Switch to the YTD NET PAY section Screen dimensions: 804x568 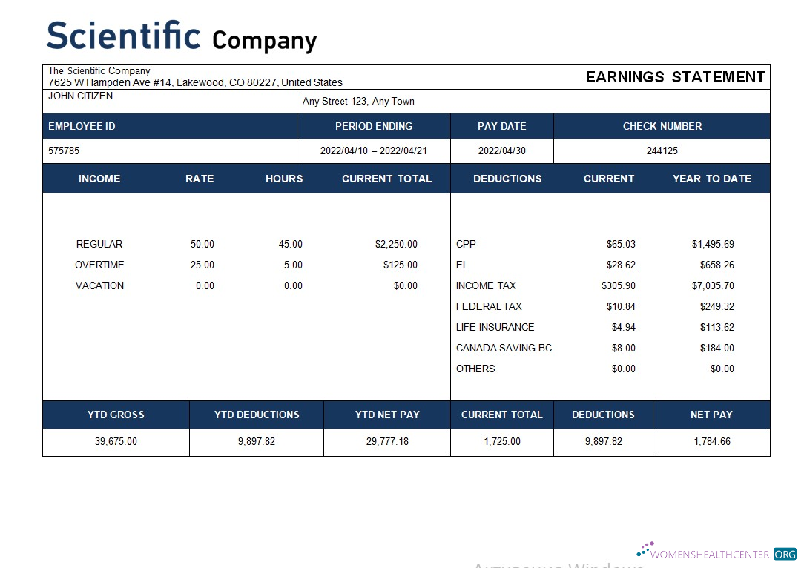[386, 415]
